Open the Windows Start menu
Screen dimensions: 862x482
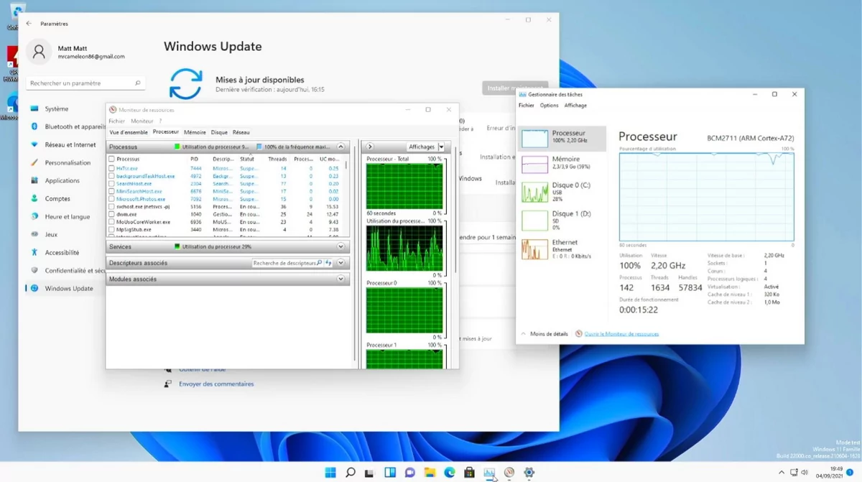(x=330, y=473)
